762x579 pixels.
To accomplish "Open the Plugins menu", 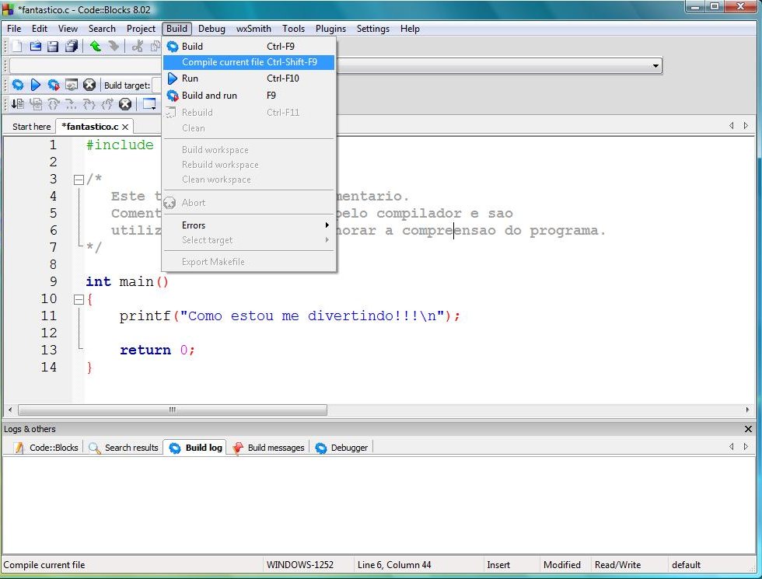I will point(331,29).
